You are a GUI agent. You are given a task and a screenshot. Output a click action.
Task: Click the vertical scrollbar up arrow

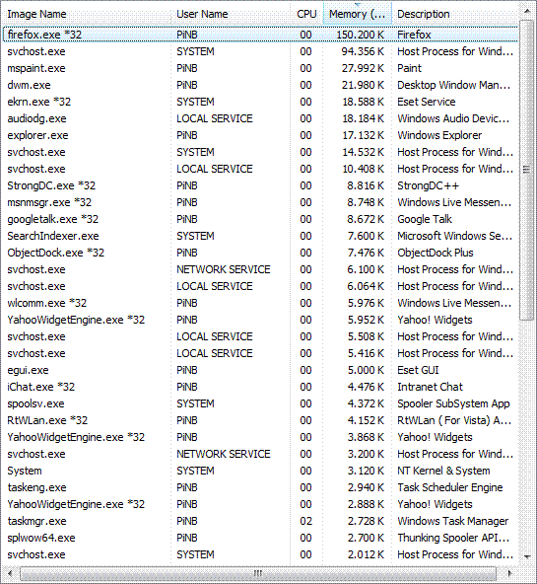click(526, 12)
